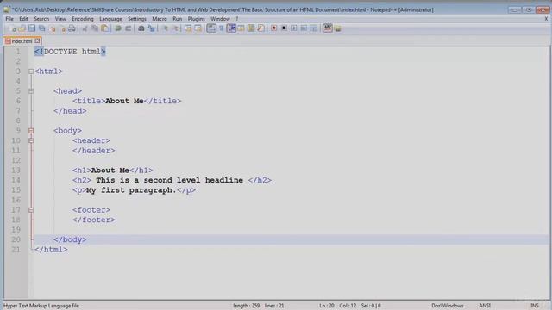The width and height of the screenshot is (552, 310).
Task: Click the Save All toolbar icon
Action: tap(42, 28)
